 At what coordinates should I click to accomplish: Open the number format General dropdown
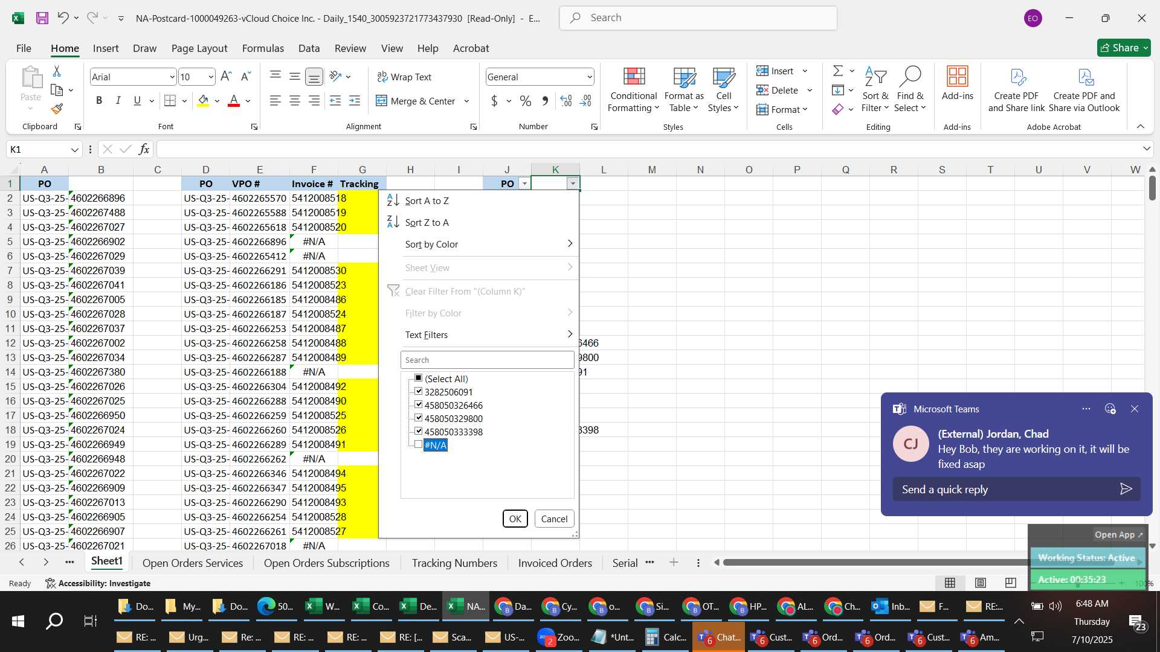point(589,77)
